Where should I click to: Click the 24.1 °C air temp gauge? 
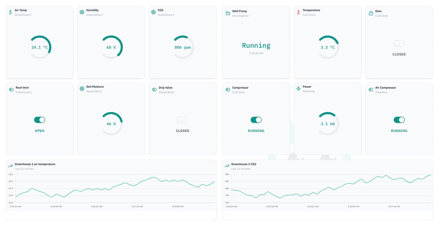pos(40,47)
